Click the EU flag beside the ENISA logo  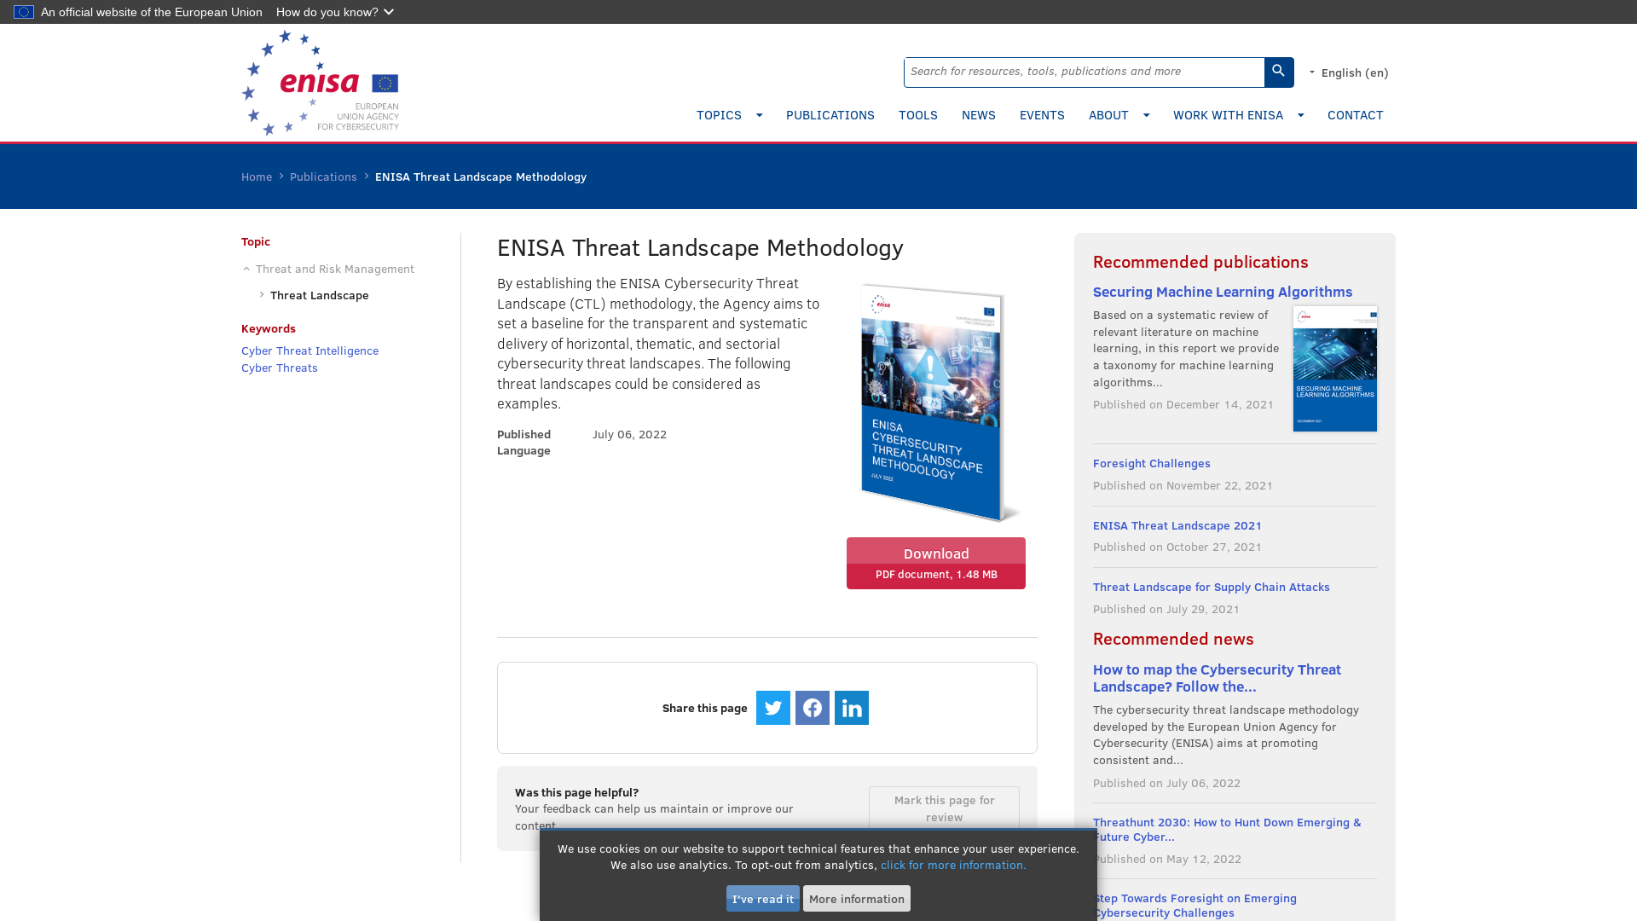pos(385,83)
